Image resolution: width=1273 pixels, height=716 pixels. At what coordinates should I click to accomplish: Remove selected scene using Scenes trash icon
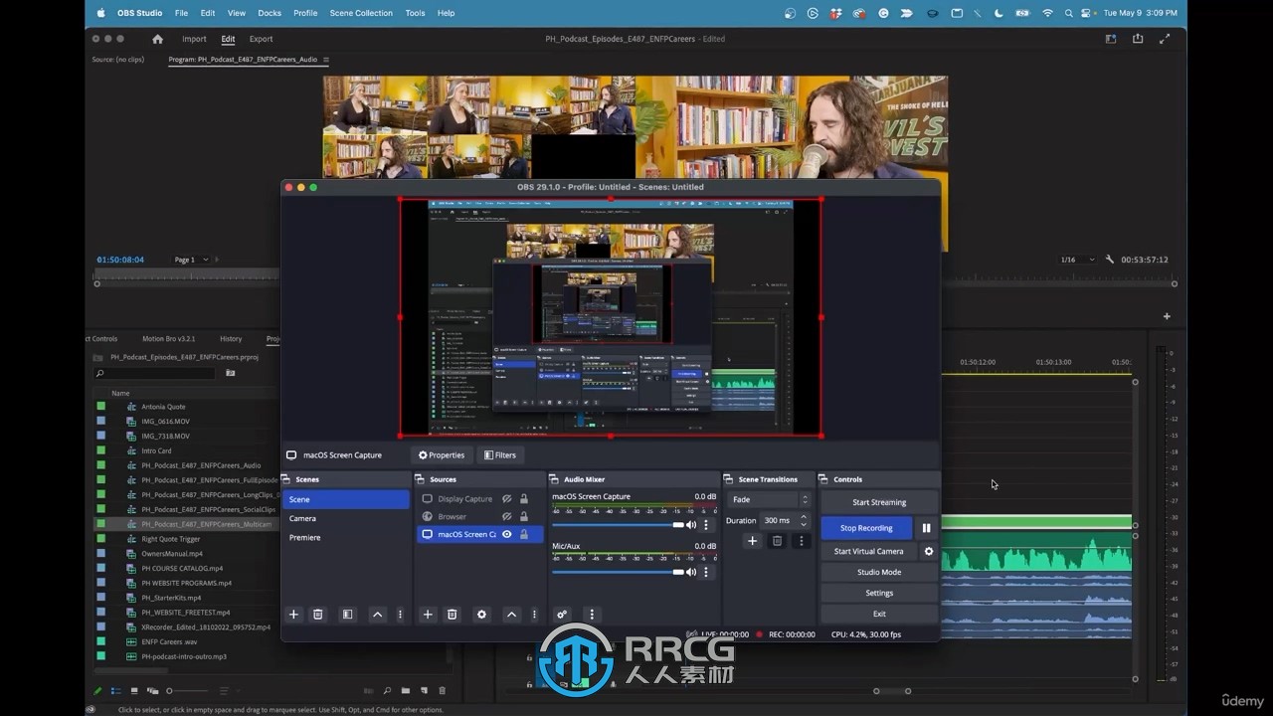pyautogui.click(x=318, y=615)
